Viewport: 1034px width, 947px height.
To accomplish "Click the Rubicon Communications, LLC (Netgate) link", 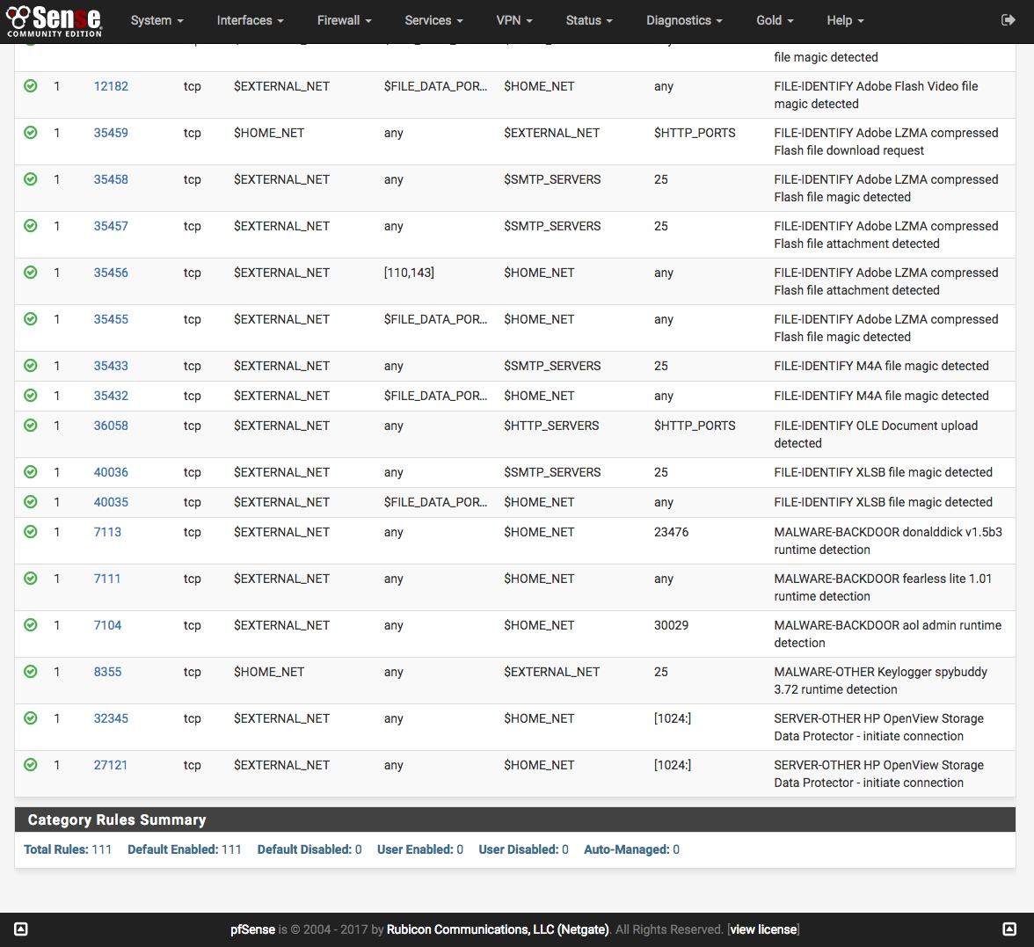I will pyautogui.click(x=498, y=929).
